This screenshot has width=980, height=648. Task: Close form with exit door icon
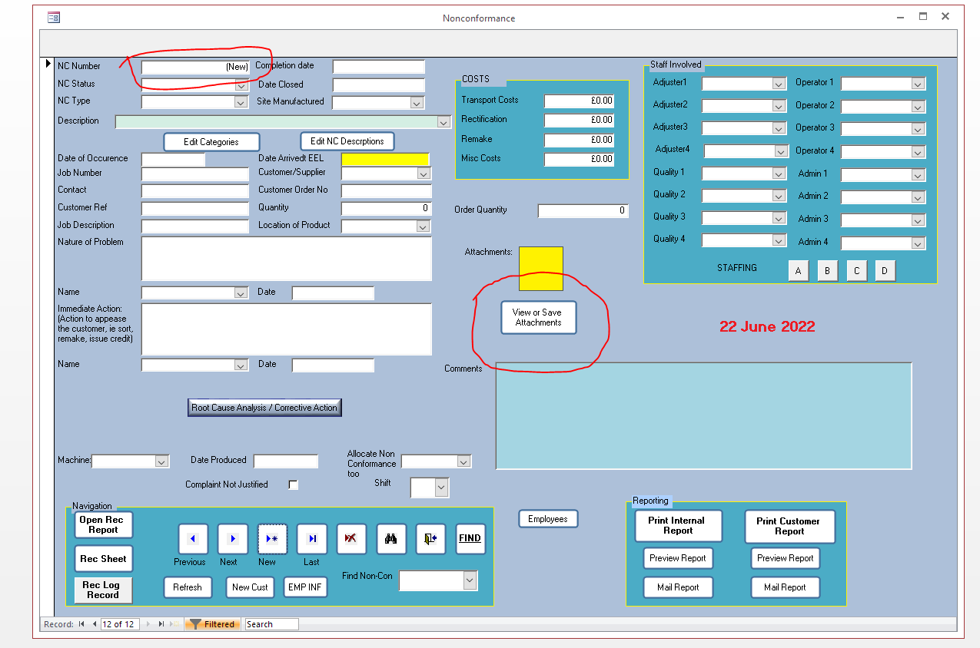click(x=430, y=539)
